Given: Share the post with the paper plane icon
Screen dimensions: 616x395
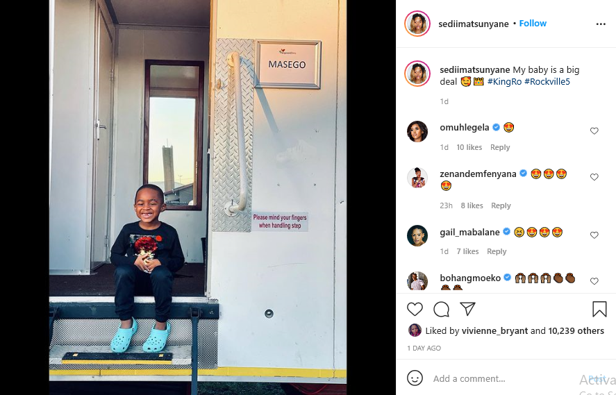Looking at the screenshot, I should [467, 309].
